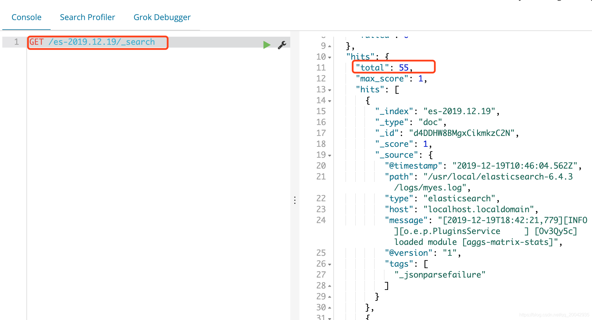This screenshot has width=592, height=320.
Task: Click the wrench/settings icon next to run
Action: coord(282,44)
